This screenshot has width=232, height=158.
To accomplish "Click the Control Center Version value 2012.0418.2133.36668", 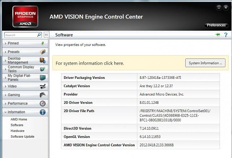I will click(157, 145).
